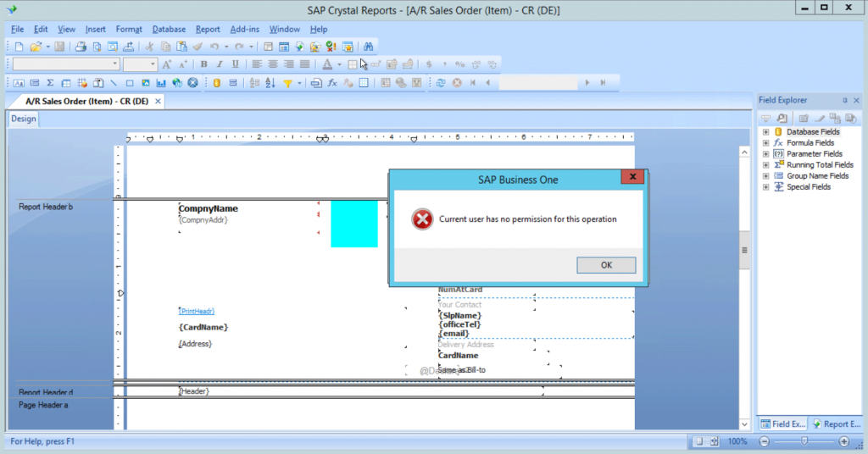This screenshot has height=454, width=868.
Task: Open Record Sort Expert A-Z icon
Action: 270,83
